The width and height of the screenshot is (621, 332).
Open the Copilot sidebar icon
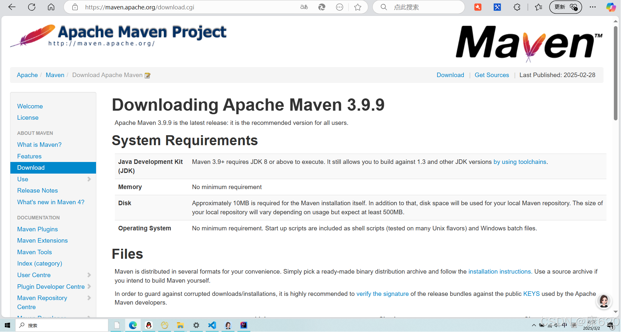pos(611,7)
